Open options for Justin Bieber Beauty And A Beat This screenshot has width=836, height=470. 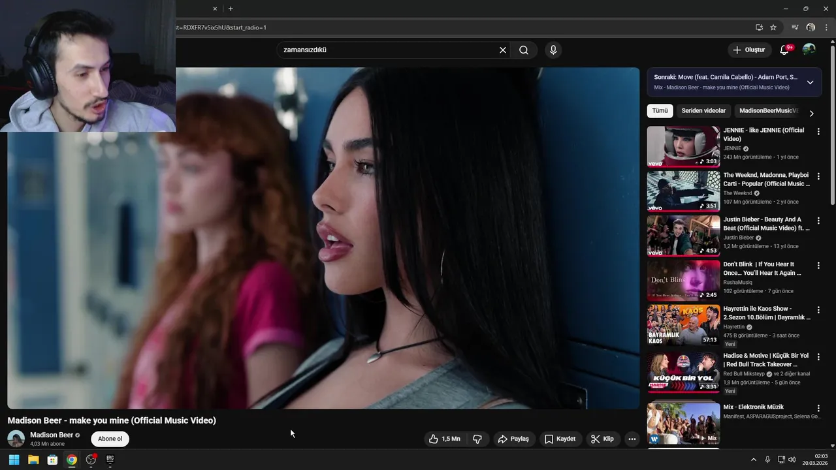[x=818, y=221]
